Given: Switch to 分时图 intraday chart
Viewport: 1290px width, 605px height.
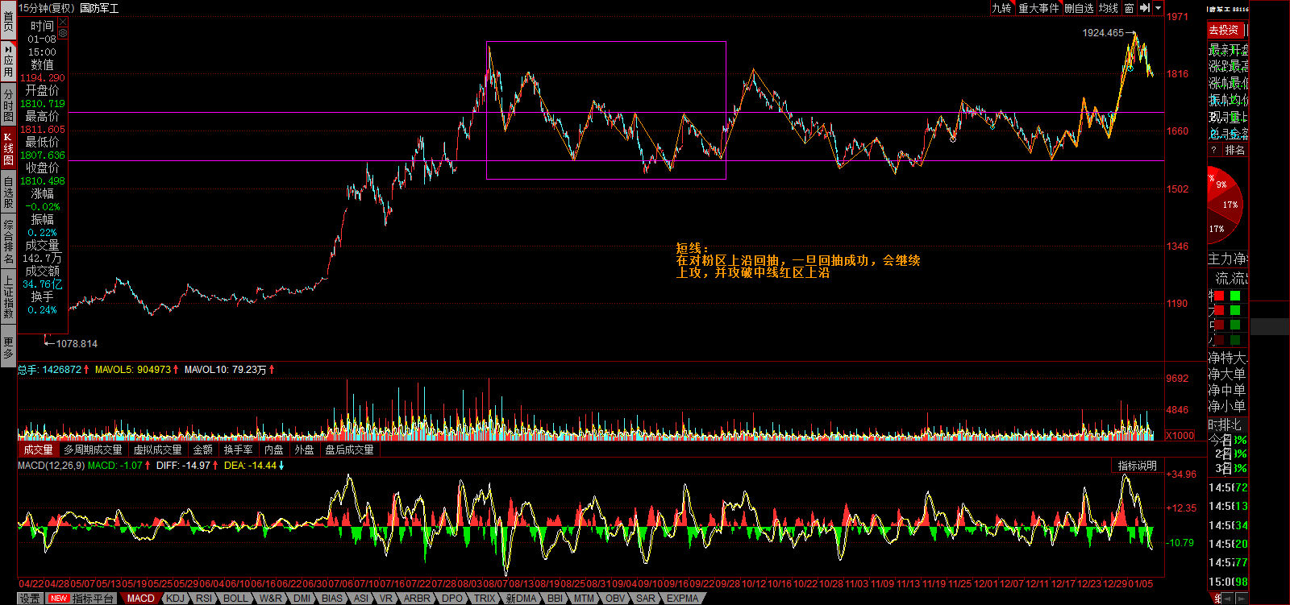Looking at the screenshot, I should (8, 105).
